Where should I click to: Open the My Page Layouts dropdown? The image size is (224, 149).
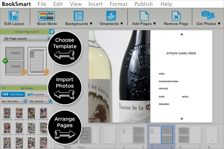27,38
